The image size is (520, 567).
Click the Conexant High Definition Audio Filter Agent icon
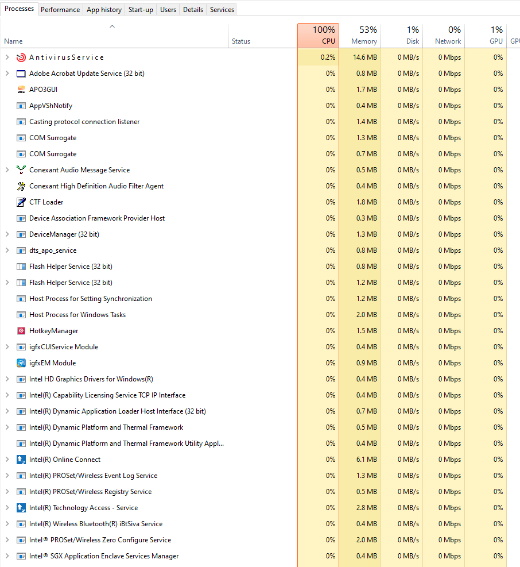tap(21, 186)
